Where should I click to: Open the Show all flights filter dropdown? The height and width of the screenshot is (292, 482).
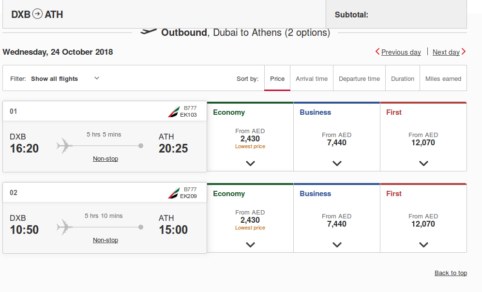coord(65,78)
